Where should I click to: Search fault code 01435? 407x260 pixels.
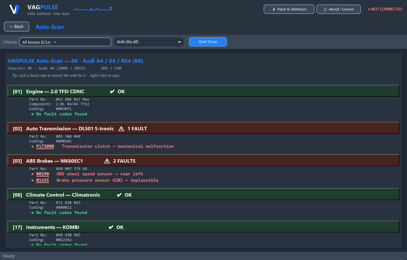[43, 180]
